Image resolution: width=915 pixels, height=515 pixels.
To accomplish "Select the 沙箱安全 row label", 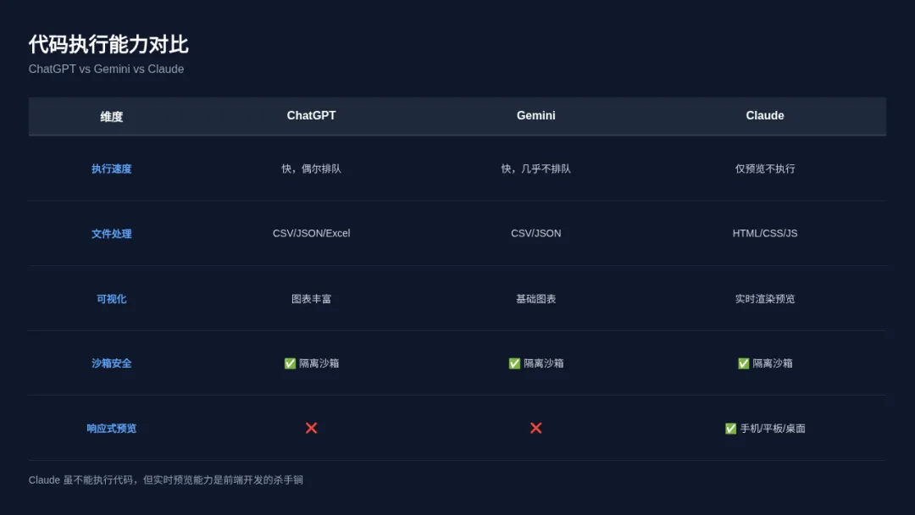I will coord(112,363).
